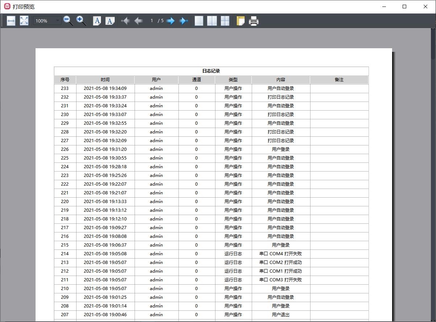Click the 备注 column header
This screenshot has width=436, height=322.
(x=339, y=80)
